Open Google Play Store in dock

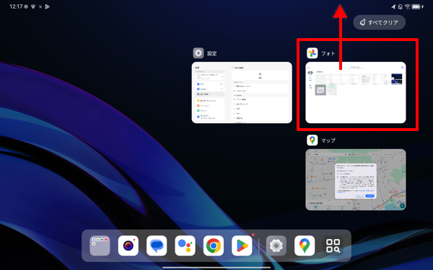[x=242, y=246]
